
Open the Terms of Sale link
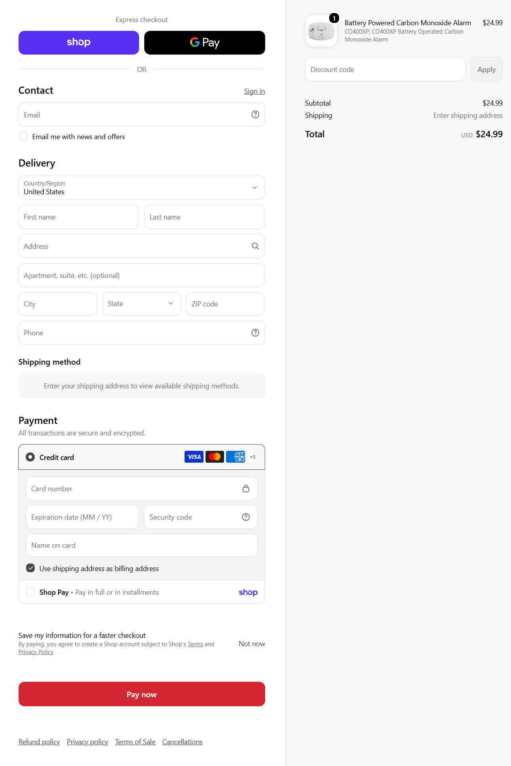point(135,742)
